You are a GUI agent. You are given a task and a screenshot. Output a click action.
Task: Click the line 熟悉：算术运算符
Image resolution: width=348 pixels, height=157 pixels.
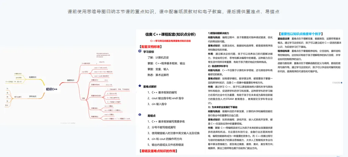click(158, 75)
